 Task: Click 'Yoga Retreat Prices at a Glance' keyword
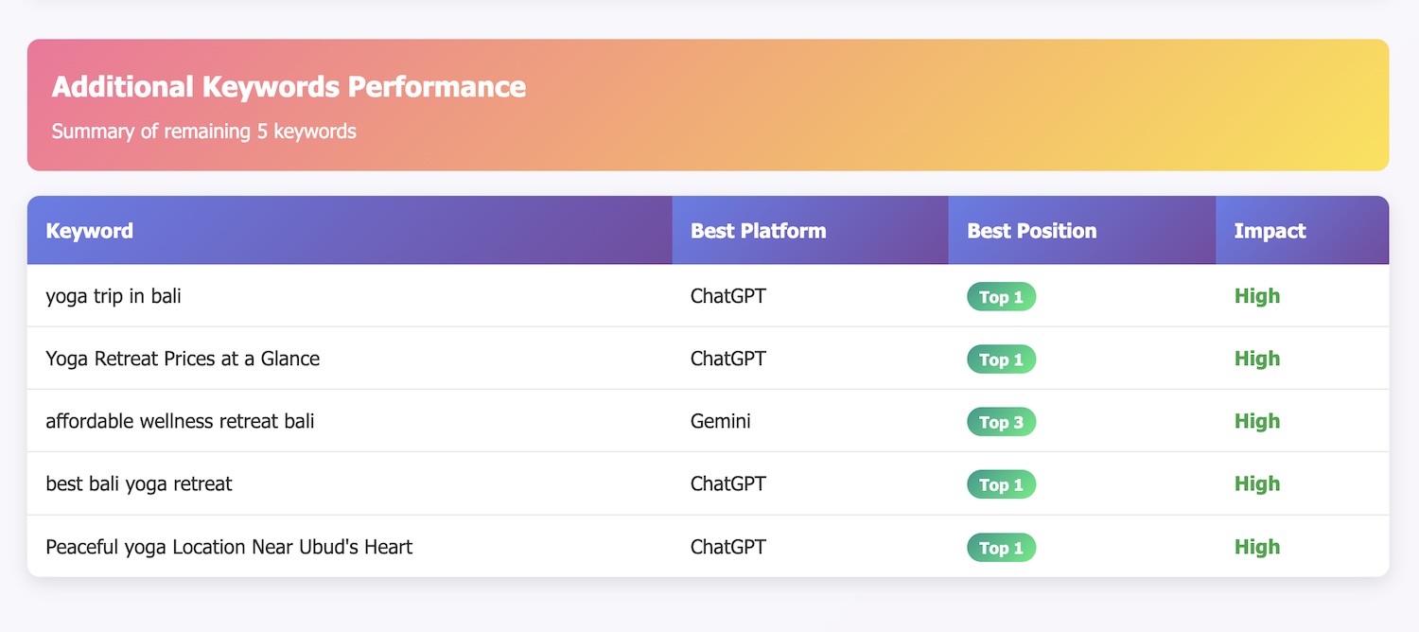click(x=183, y=359)
